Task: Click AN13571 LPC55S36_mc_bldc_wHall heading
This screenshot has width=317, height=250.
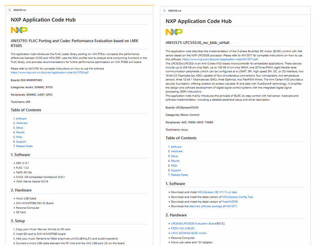Action: point(197,43)
